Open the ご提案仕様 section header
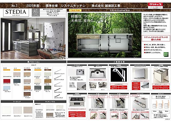This screenshot has width=171, height=121. click(118, 62)
